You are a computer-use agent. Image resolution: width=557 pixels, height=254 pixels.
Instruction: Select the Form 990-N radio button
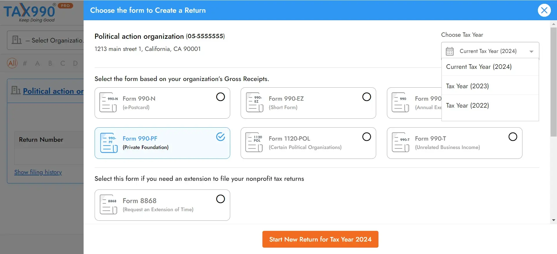221,97
